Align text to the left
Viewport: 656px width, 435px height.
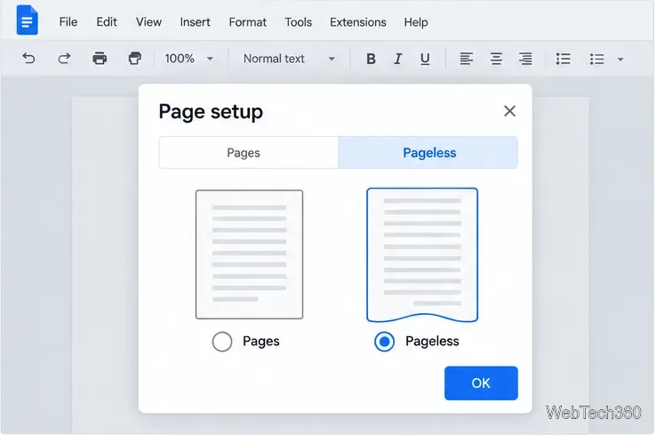tap(467, 59)
